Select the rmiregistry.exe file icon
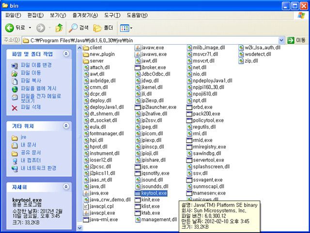Viewport: 310px width, 233px height. (x=189, y=147)
